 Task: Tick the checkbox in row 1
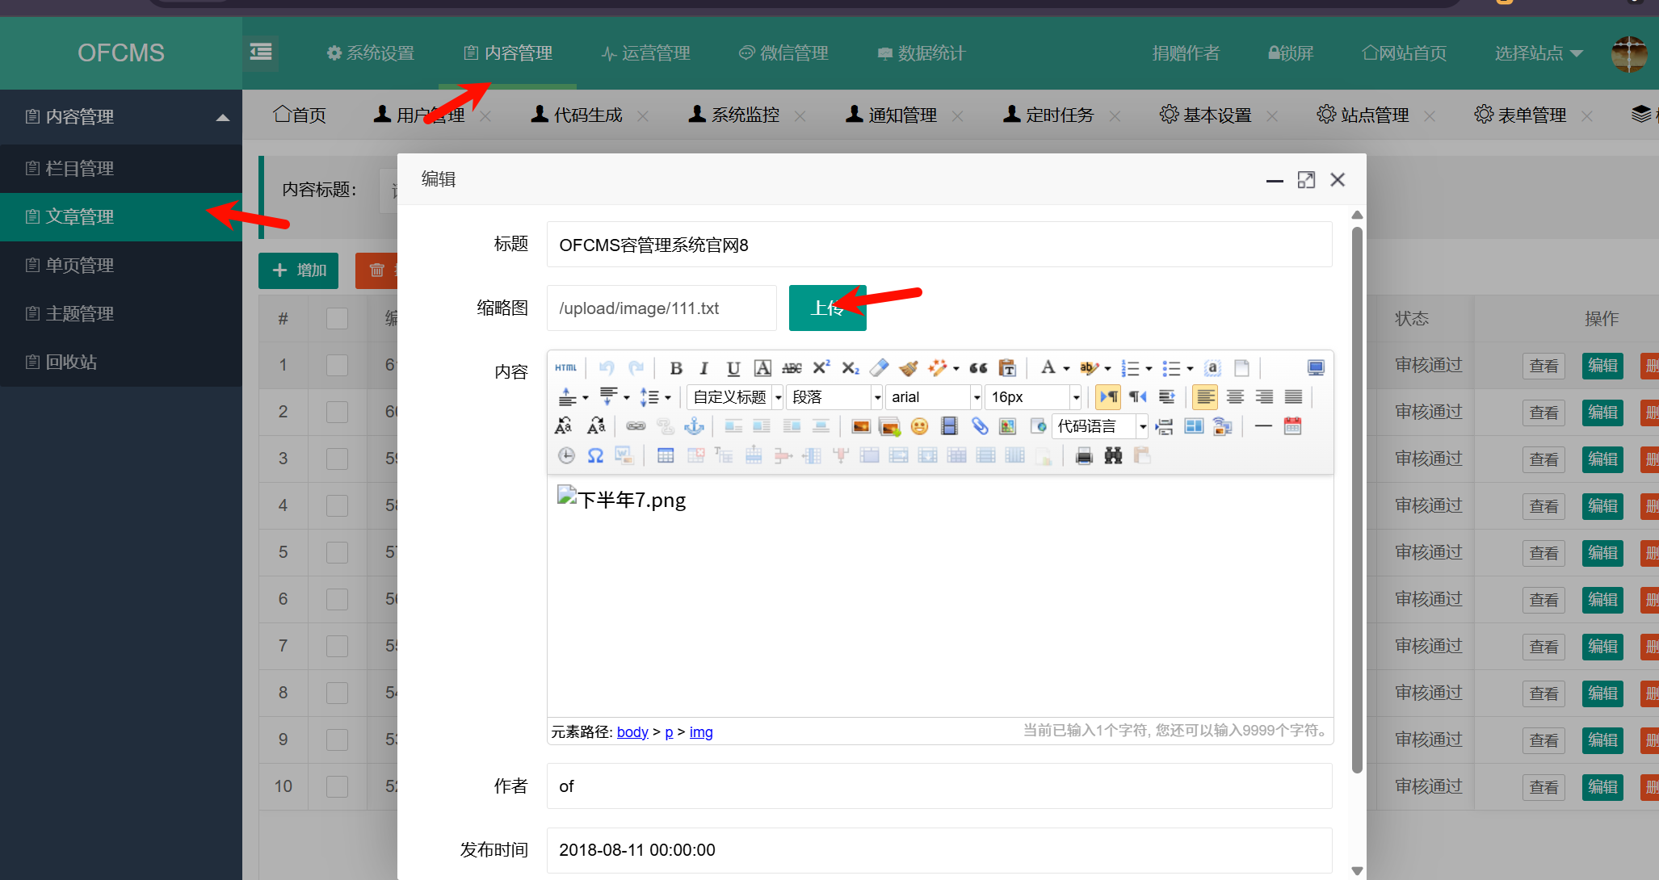[x=337, y=365]
